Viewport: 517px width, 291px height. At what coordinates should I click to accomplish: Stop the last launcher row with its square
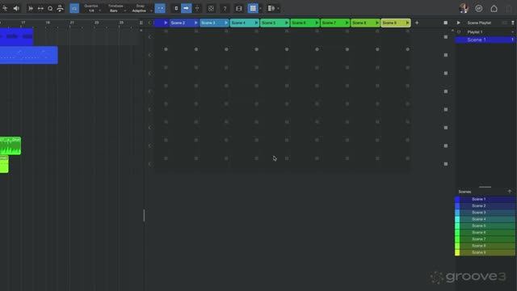point(446,164)
